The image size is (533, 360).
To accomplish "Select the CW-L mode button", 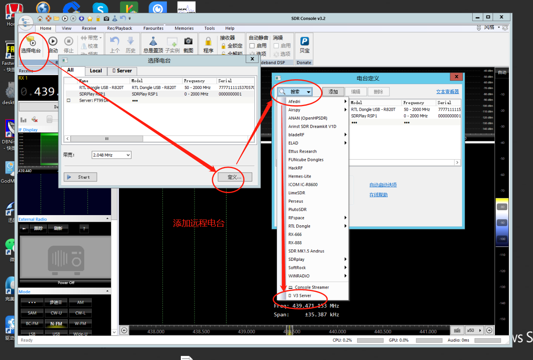I will coord(80,313).
